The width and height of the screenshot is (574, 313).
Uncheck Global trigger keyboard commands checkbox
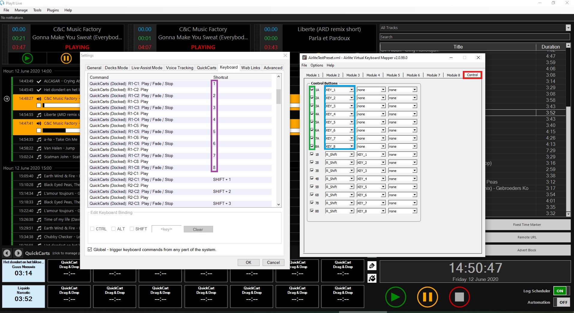coord(90,250)
